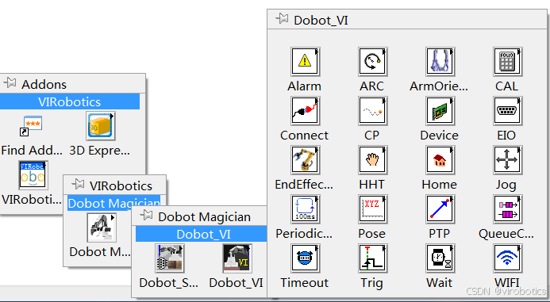
Task: Open the EndEffector robot arm icon
Action: (x=305, y=160)
